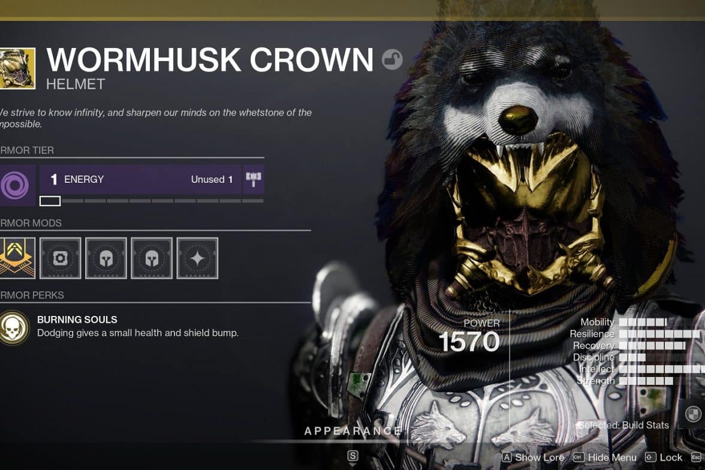Select the Void energy type icon
The height and width of the screenshot is (470, 705).
click(16, 185)
